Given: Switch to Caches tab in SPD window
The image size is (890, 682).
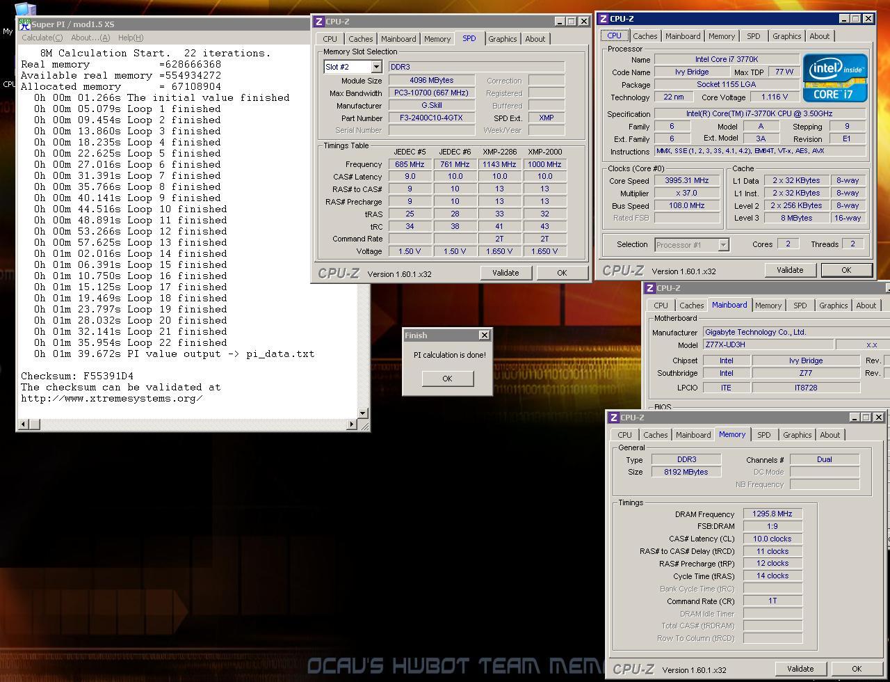Looking at the screenshot, I should tap(361, 39).
